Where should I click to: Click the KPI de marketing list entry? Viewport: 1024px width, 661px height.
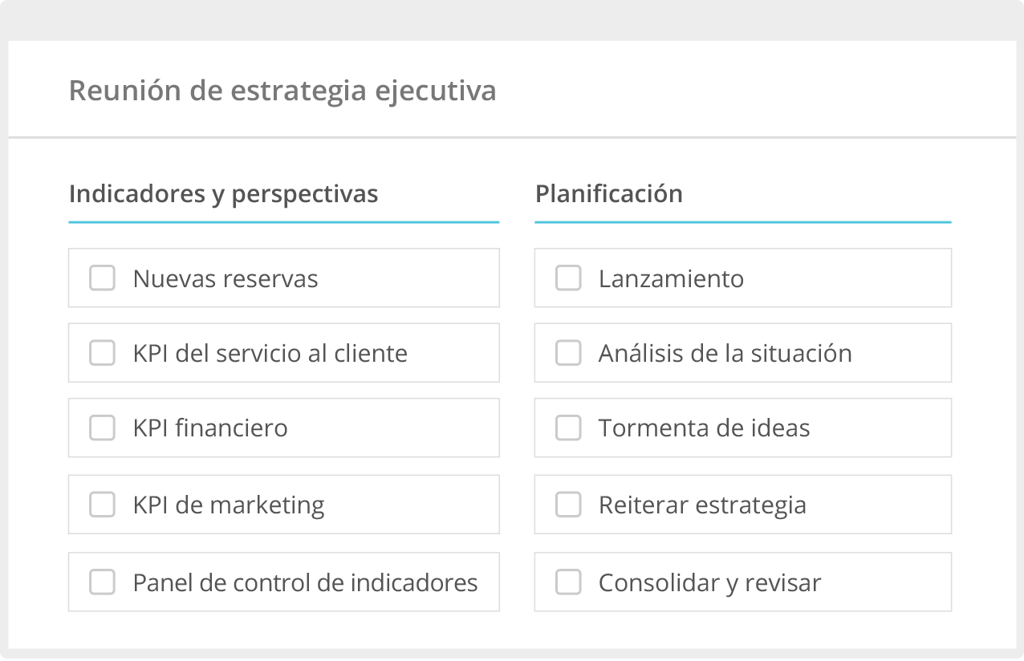click(229, 505)
